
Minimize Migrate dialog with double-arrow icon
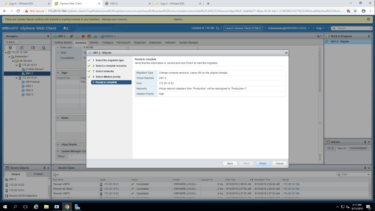coord(286,53)
